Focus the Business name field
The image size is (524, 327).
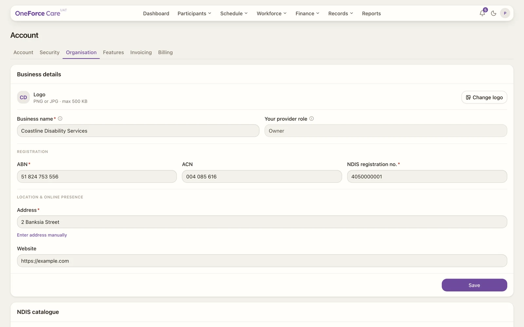coord(138,131)
